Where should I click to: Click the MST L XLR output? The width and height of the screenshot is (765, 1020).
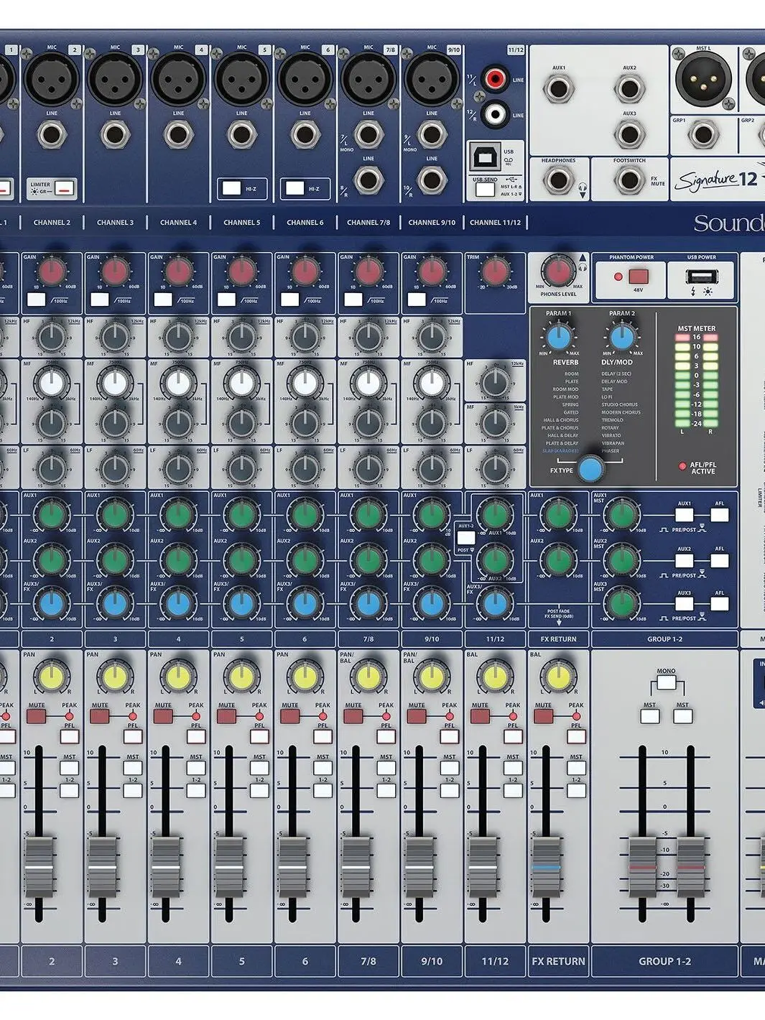[703, 79]
